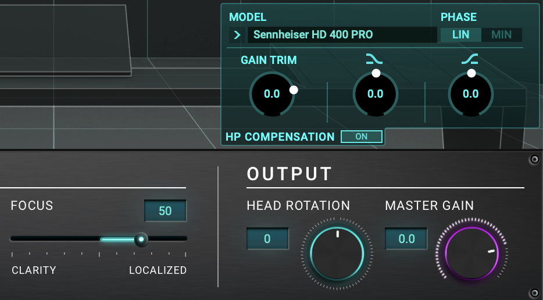This screenshot has width=543, height=300.
Task: Click the Master Gain value box
Action: [x=406, y=238]
